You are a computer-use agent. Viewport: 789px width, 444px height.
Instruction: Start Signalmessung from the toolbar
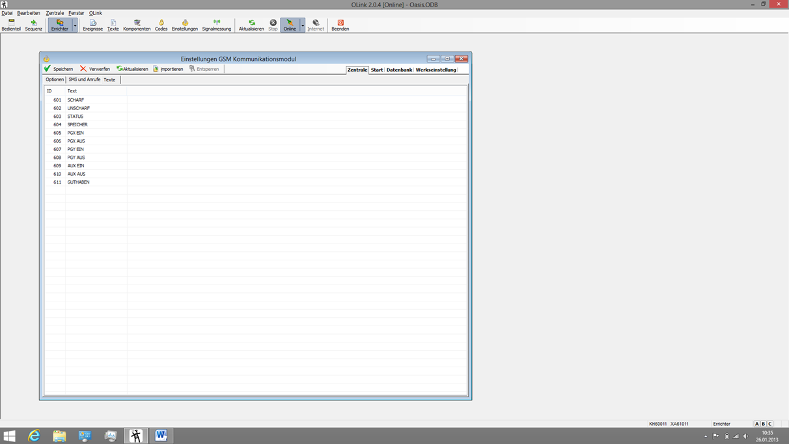click(x=216, y=25)
